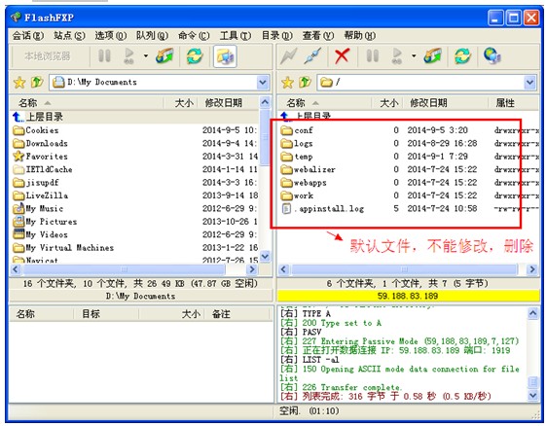Viewport: 546px width, 426px height.
Task: Select the My Pictures folder
Action: (45, 222)
